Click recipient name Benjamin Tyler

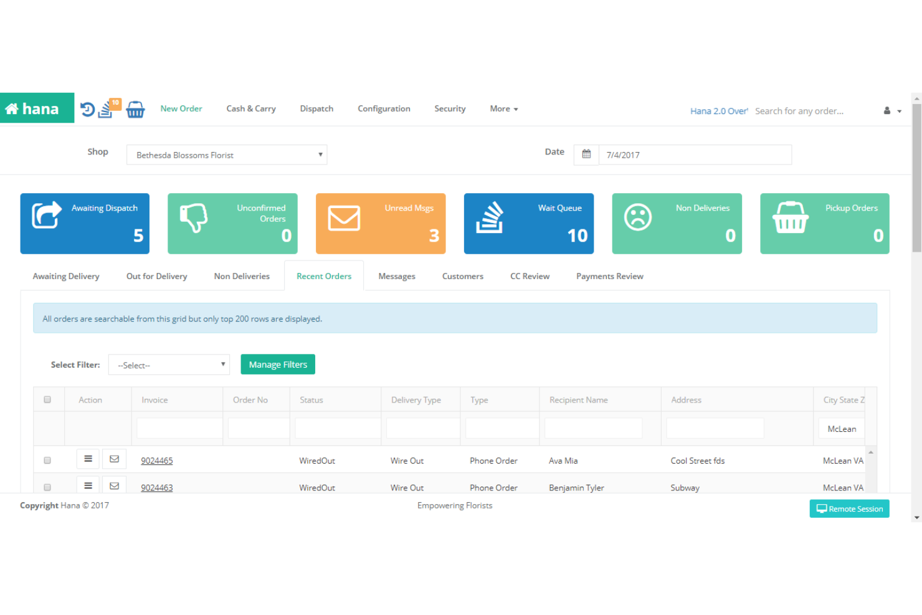pyautogui.click(x=576, y=487)
